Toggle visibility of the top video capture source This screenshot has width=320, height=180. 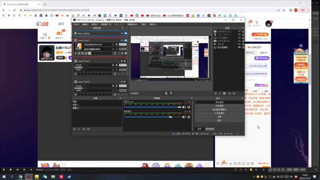pyautogui.click(x=239, y=32)
